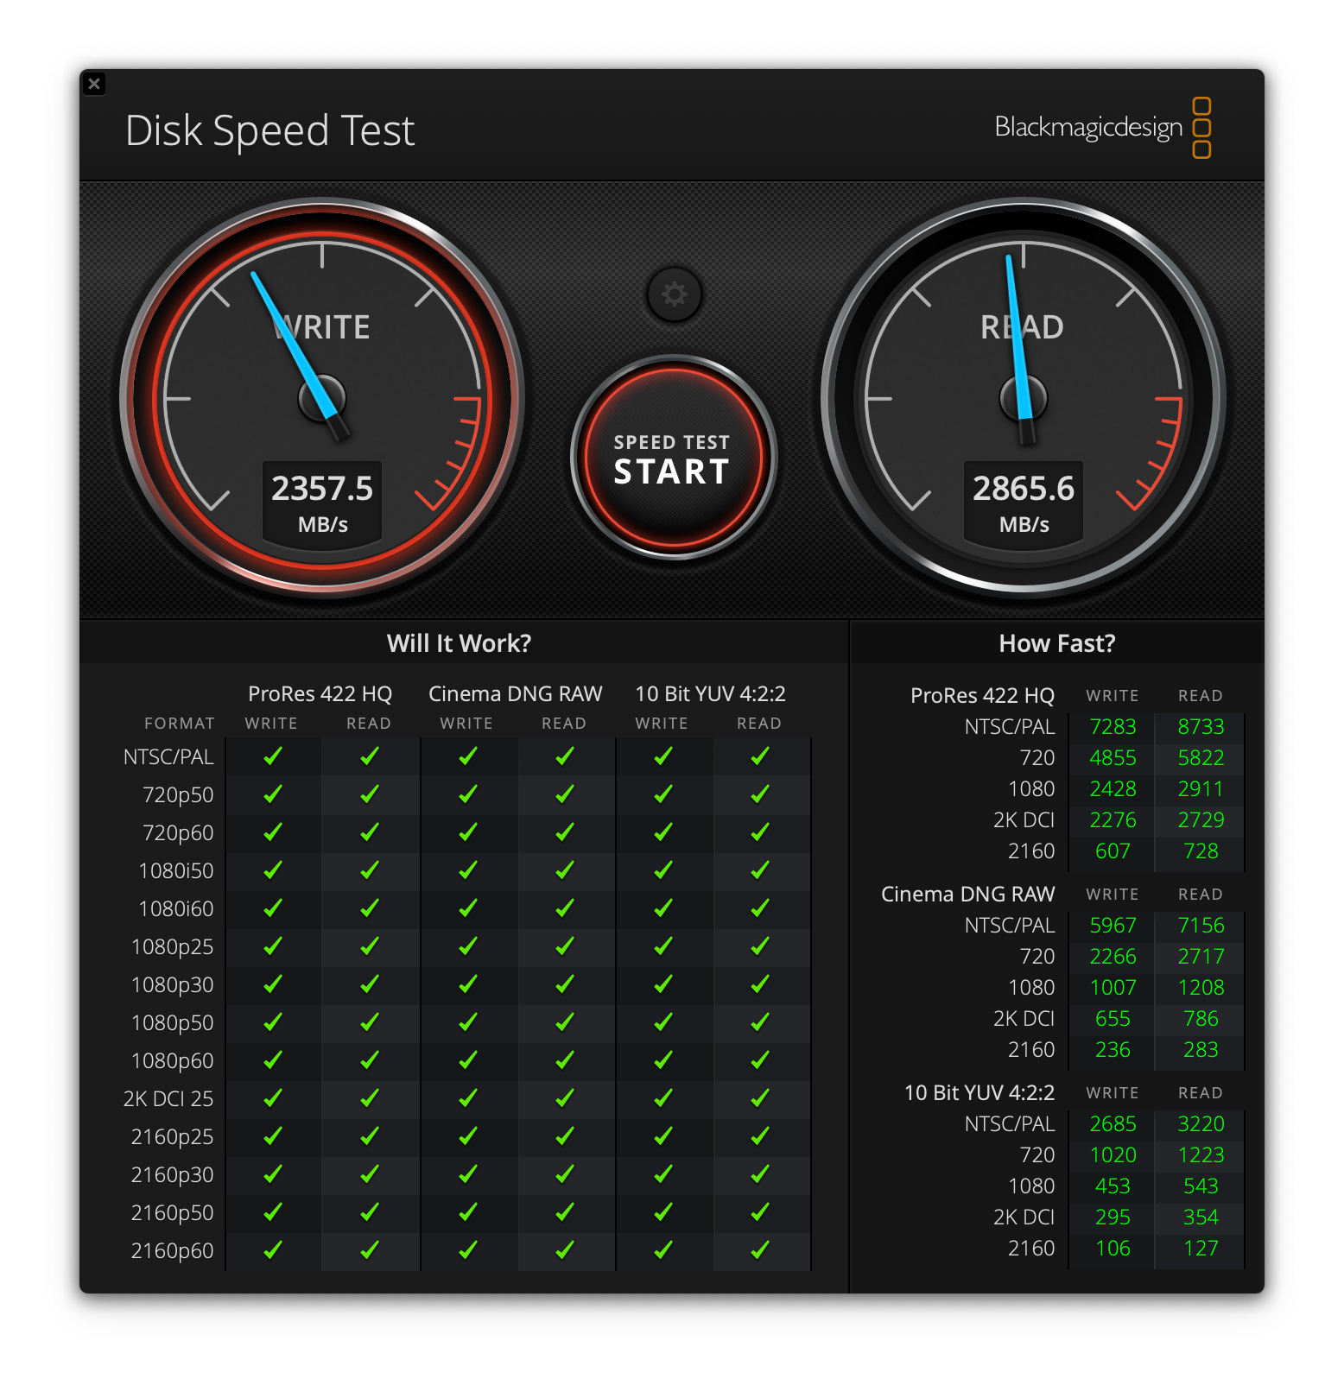Close the Disk Speed Test window
The height and width of the screenshot is (1385, 1344).
tap(94, 84)
